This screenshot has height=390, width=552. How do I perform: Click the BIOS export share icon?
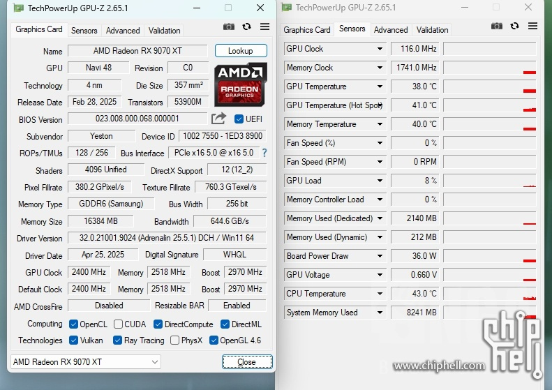coord(218,119)
